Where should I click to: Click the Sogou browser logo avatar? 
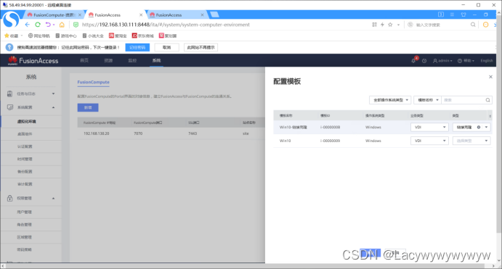[x=11, y=20]
